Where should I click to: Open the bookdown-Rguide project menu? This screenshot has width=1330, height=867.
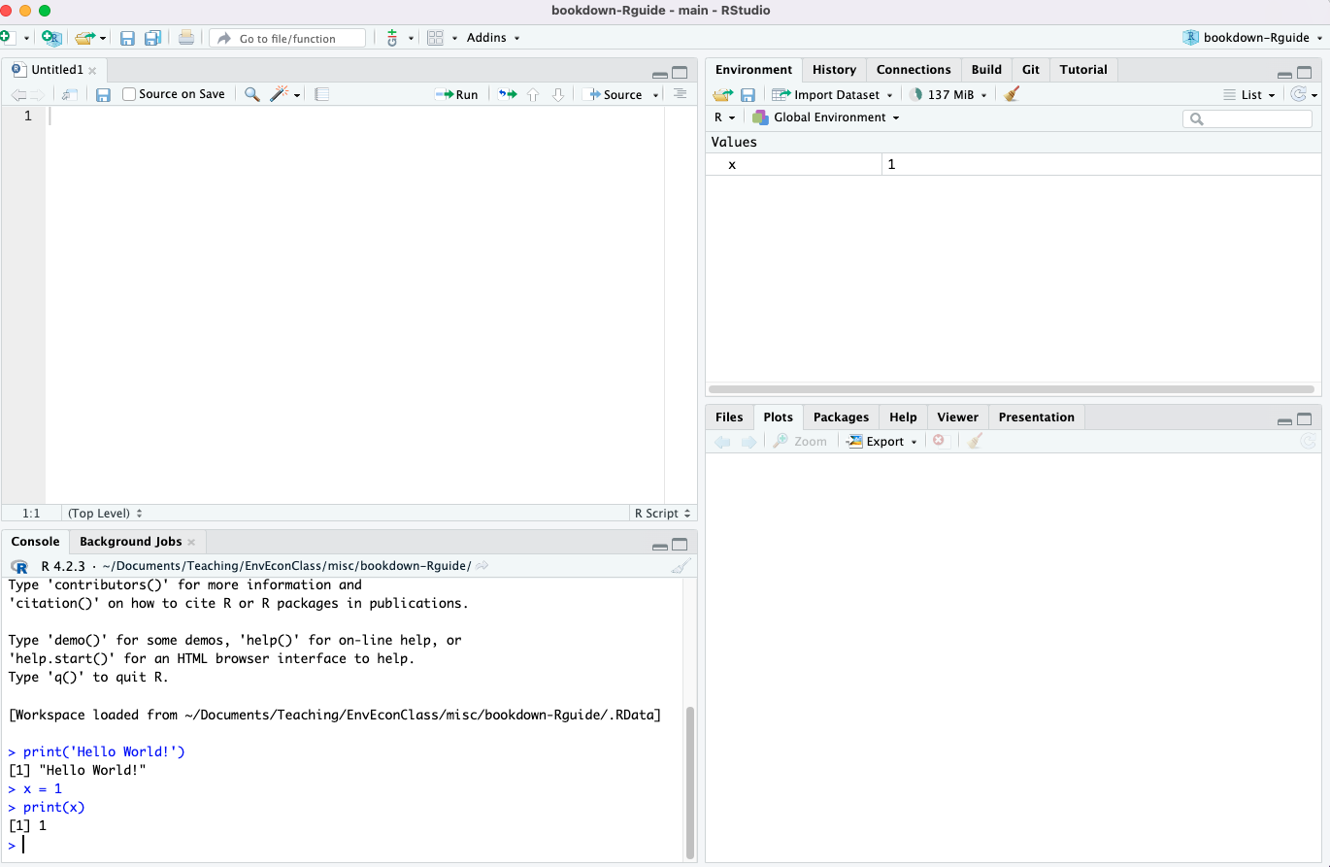1252,38
